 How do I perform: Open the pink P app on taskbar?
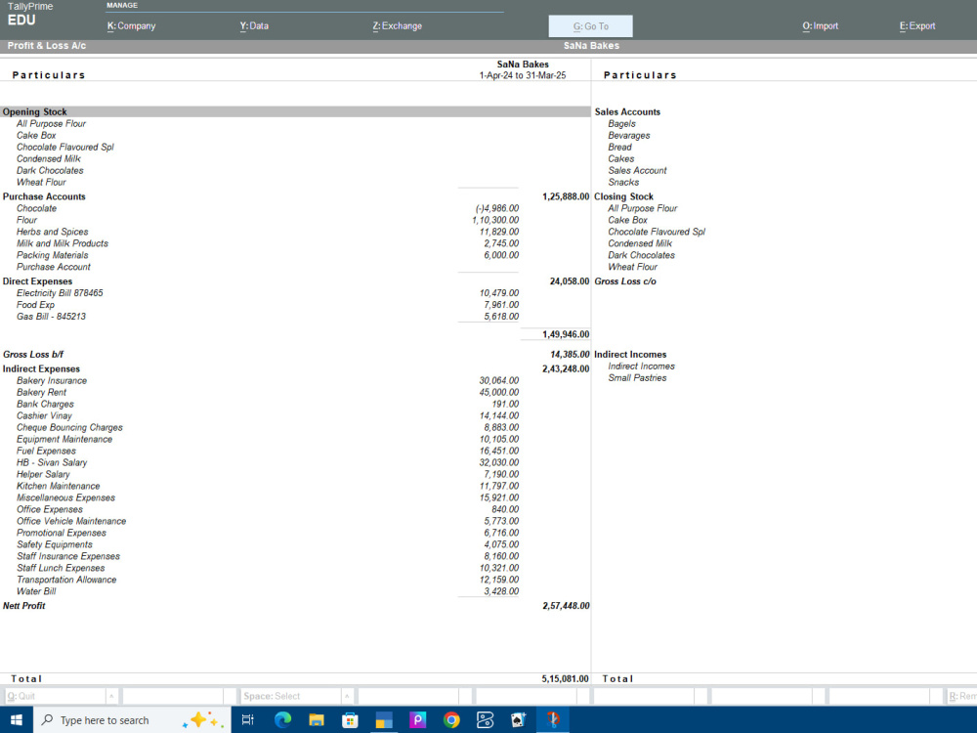click(417, 720)
